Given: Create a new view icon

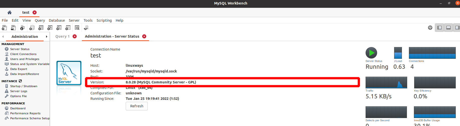Looking at the screenshot, I should click(50, 28).
